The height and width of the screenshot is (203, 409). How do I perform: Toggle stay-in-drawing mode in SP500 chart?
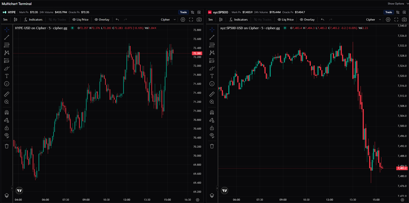coord(212,120)
